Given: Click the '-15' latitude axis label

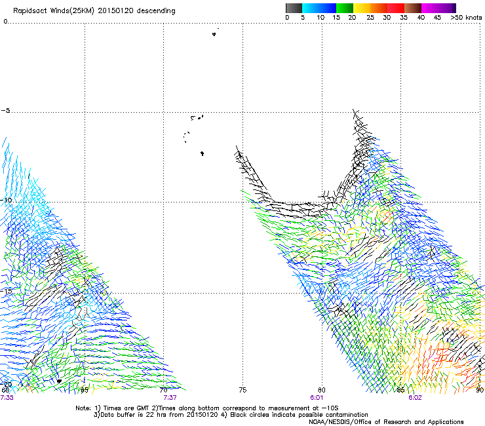Looking at the screenshot, I should coord(6,291).
